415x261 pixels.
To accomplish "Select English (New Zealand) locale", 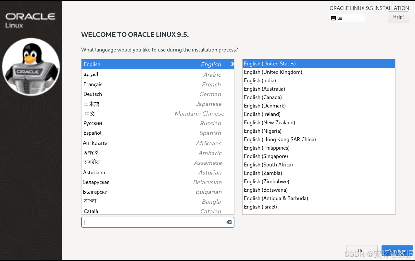I will coord(319,122).
